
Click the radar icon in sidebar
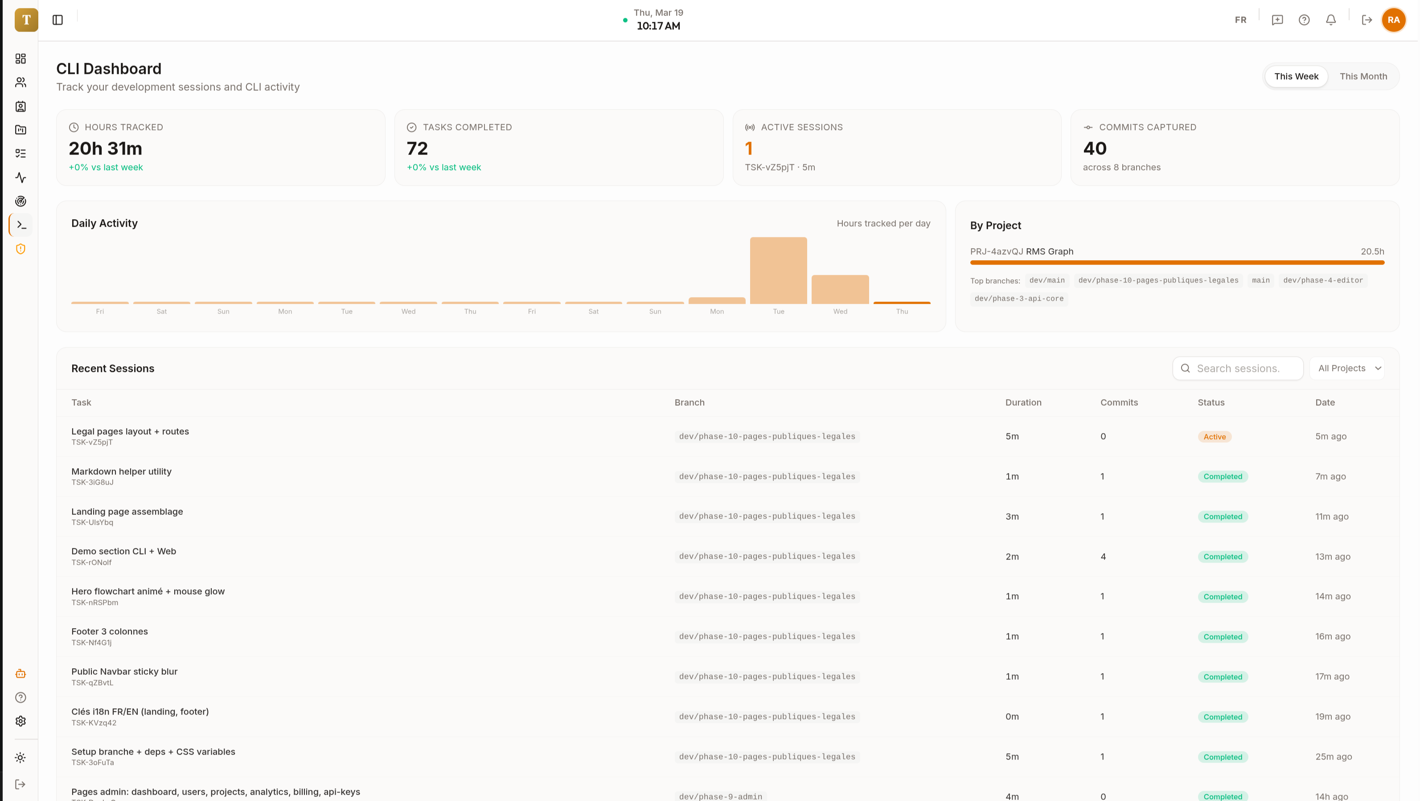21,201
